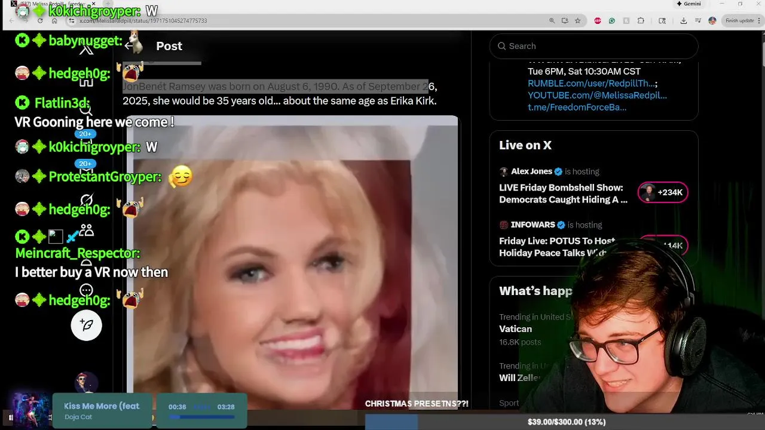Click the +234K listeners pill
765x430 pixels.
click(663, 192)
